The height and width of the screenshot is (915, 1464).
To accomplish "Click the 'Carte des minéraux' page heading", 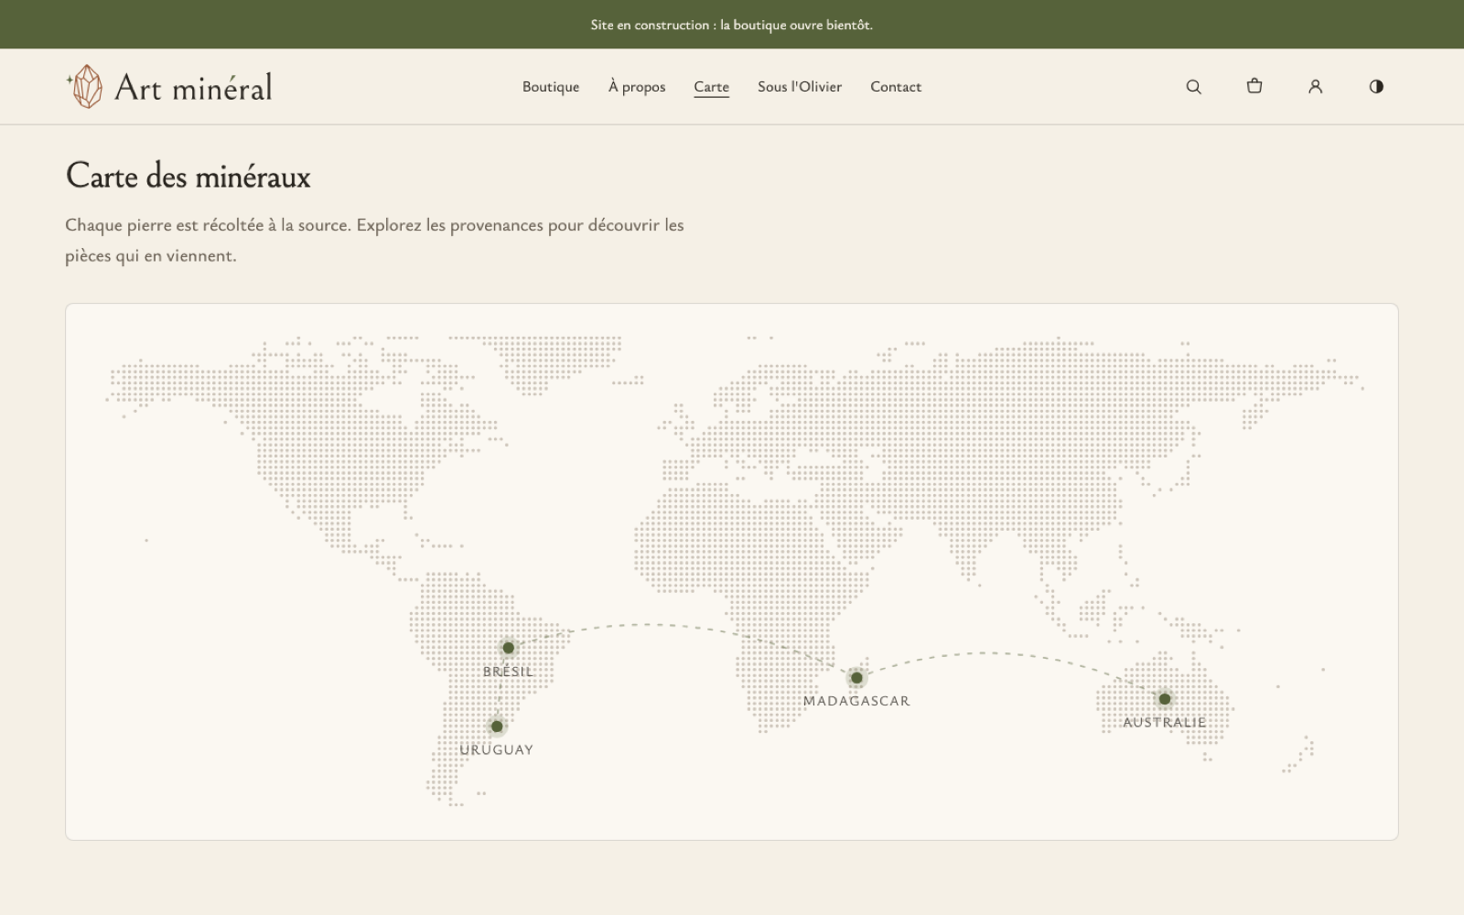I will 188,176.
